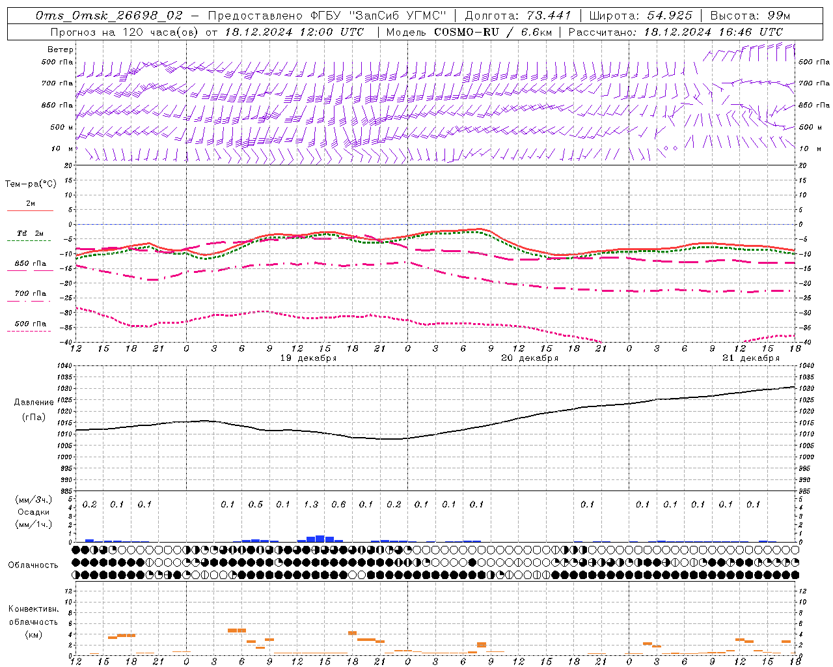Click the station title Oms_Omsk_26698_02
The image size is (833, 667).
[x=109, y=16]
